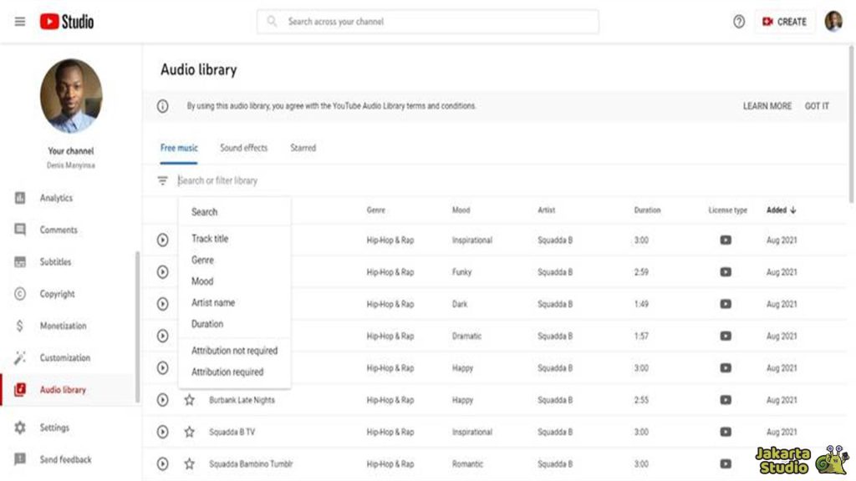Select Mood filter option in the dropdown
Screen dimensions: 856x481
[202, 281]
